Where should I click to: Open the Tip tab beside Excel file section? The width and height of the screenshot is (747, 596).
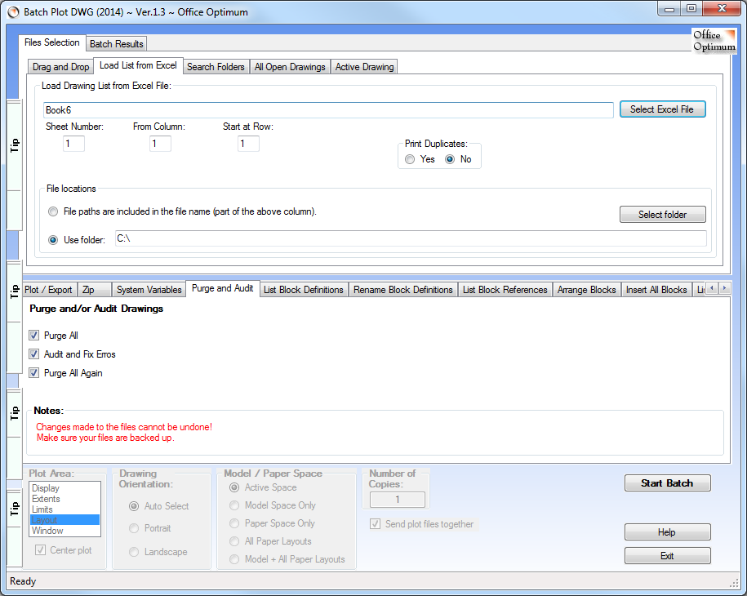[x=15, y=145]
